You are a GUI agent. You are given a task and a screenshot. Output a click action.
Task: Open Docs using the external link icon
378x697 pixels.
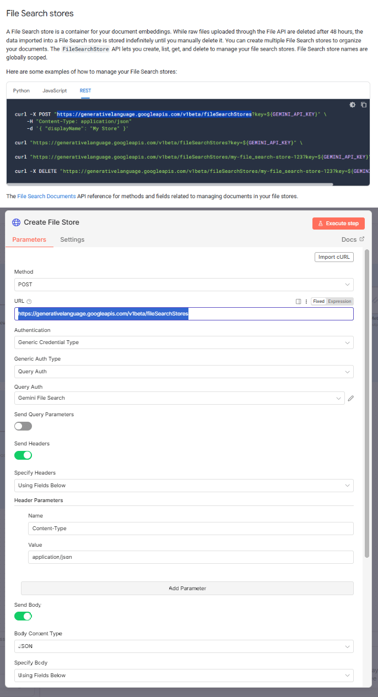click(x=361, y=239)
